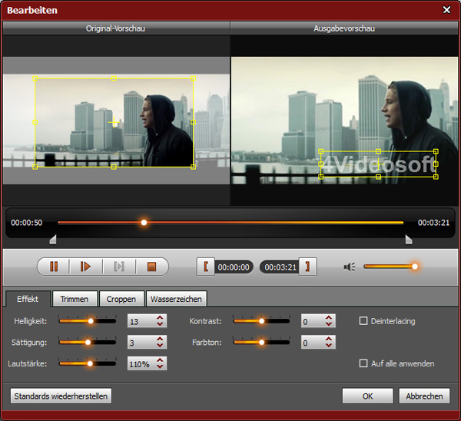The height and width of the screenshot is (421, 461).
Task: Click the 'Standards wiederherstellen' button
Action: 61,396
